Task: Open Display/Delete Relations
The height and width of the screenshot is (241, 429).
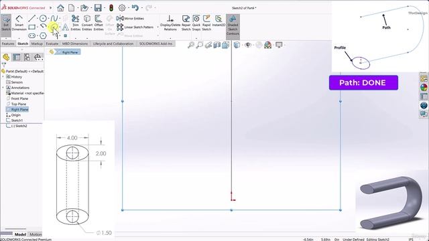Action: pos(170,23)
